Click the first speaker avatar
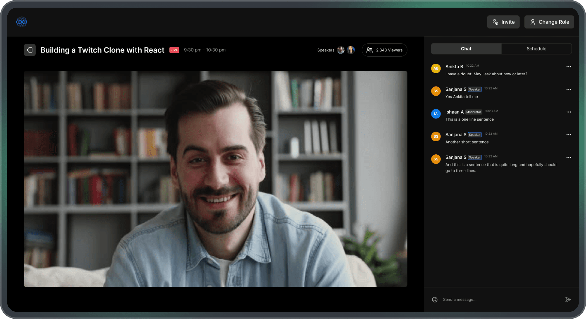This screenshot has height=319, width=586. click(x=340, y=50)
